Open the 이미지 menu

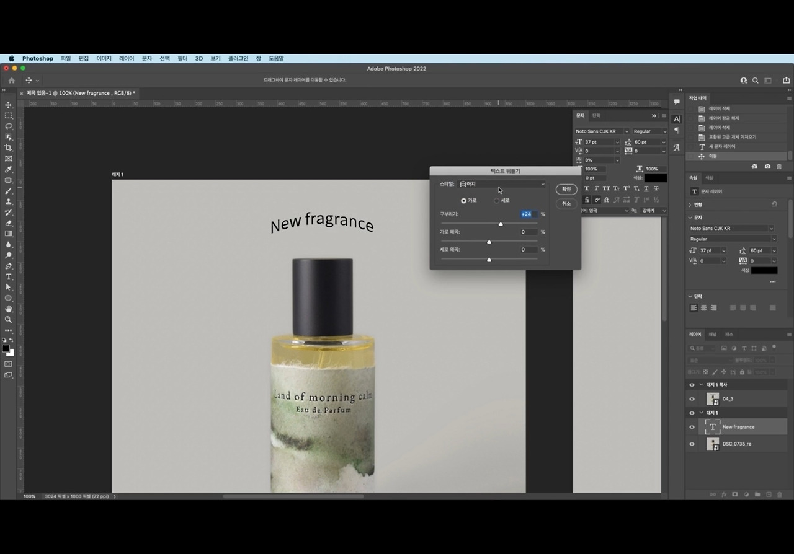click(104, 58)
